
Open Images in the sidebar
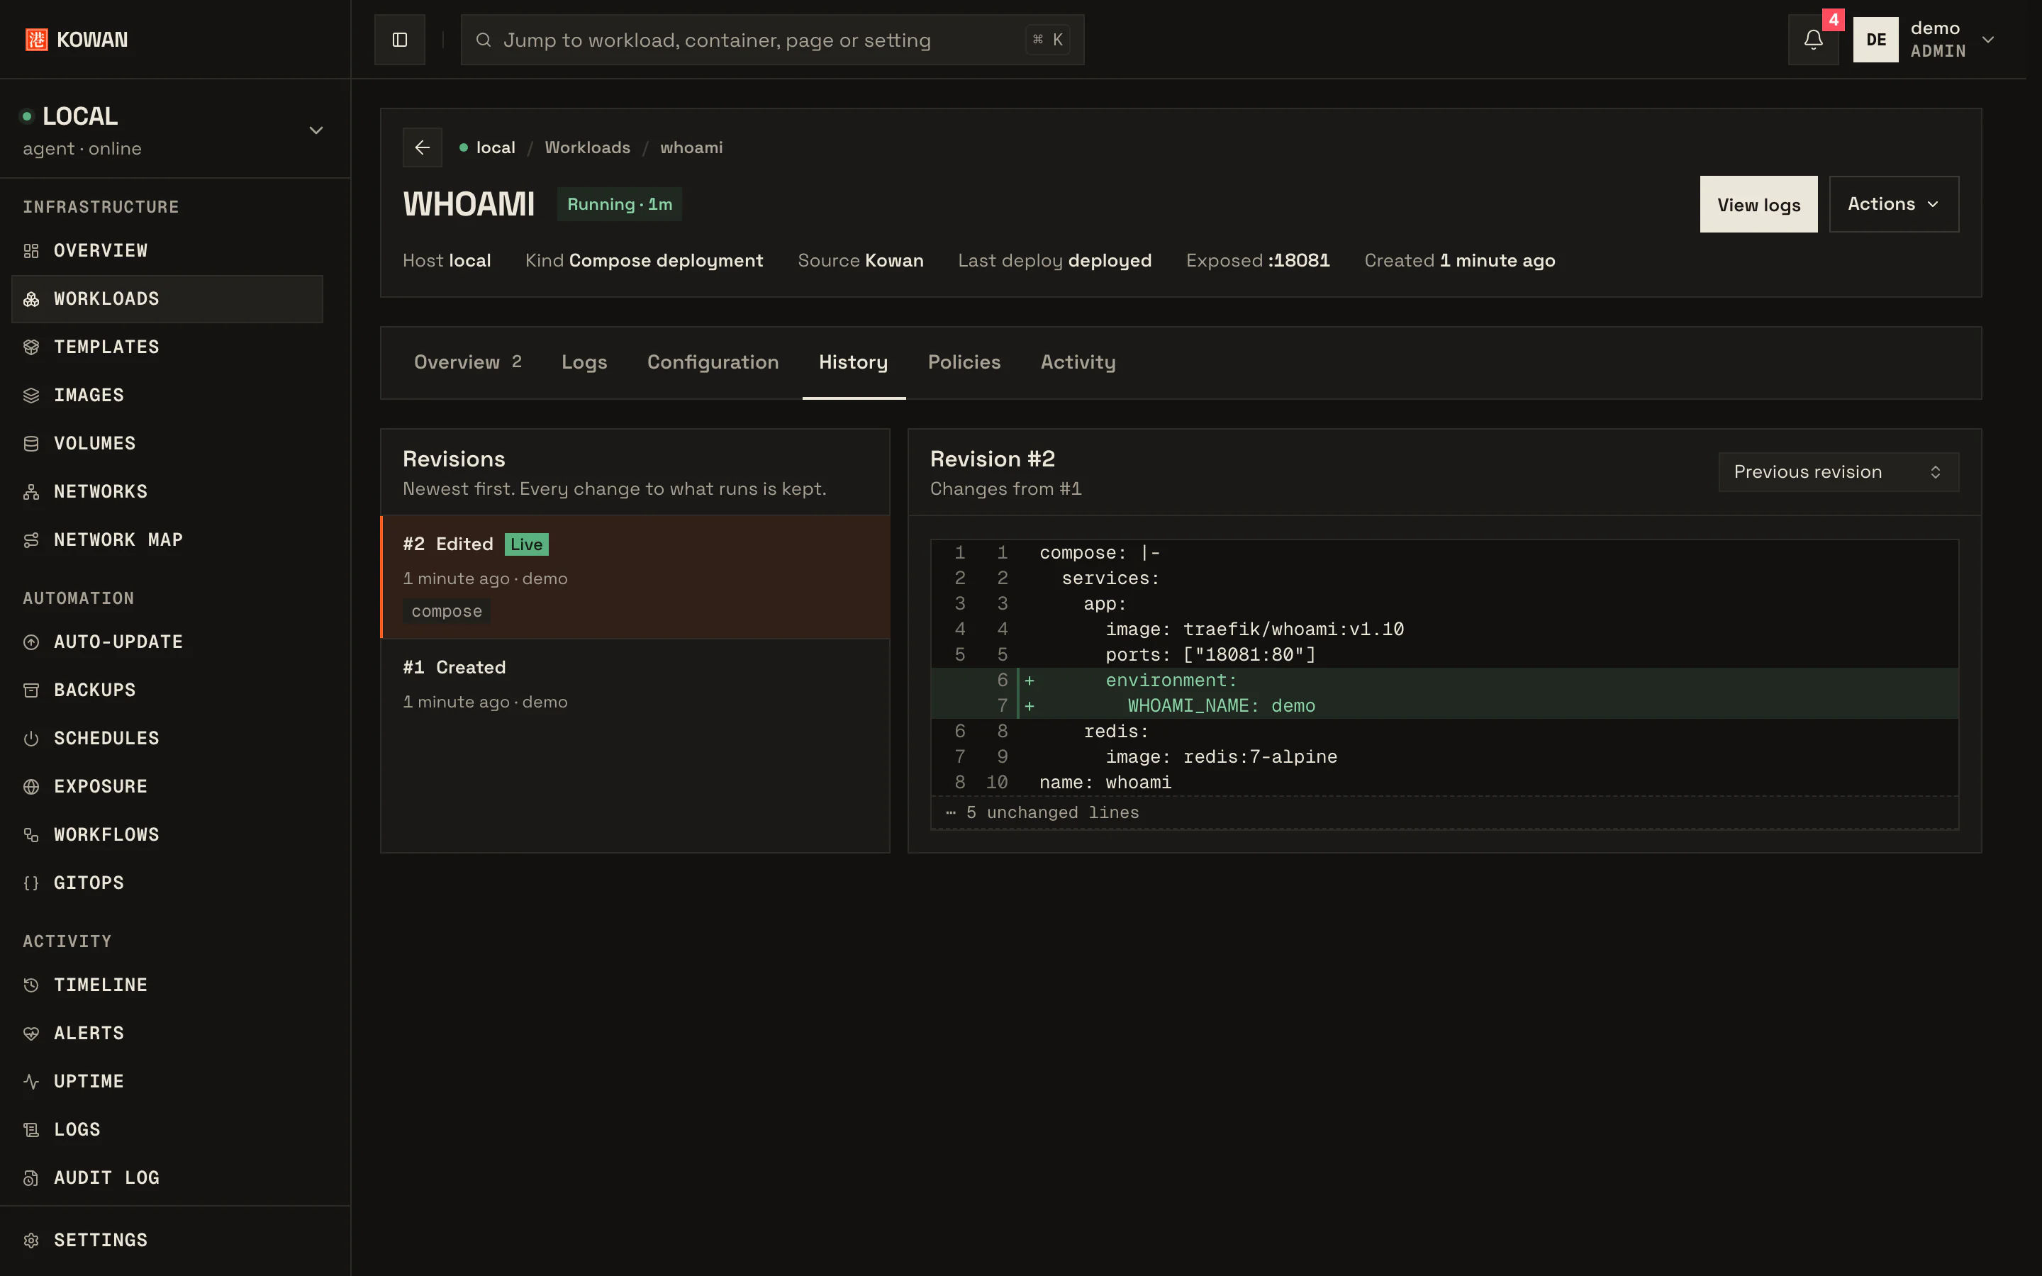(167, 395)
